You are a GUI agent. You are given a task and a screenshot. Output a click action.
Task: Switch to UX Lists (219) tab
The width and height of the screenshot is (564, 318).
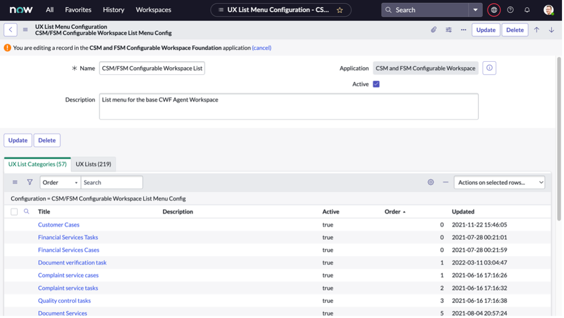[93, 164]
